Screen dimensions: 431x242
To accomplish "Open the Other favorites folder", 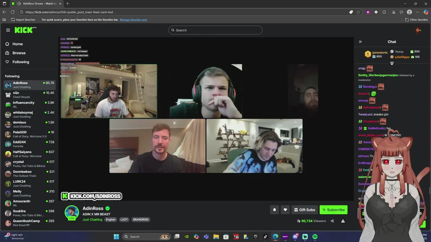I will pos(417,20).
